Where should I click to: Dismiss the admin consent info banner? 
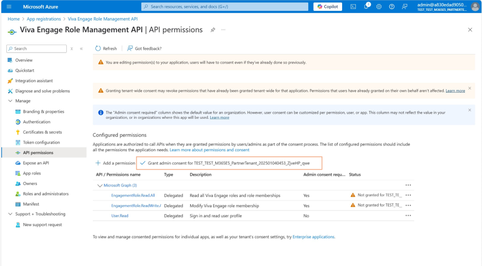[469, 110]
